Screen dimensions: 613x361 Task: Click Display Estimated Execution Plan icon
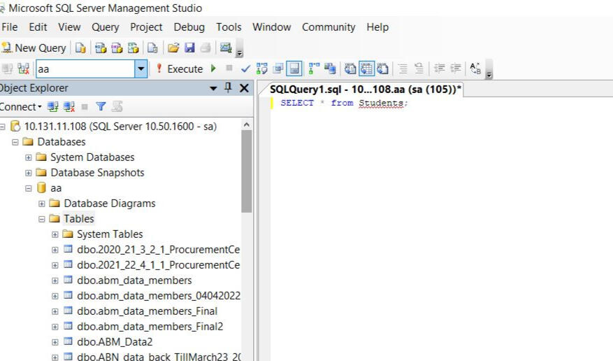click(262, 69)
